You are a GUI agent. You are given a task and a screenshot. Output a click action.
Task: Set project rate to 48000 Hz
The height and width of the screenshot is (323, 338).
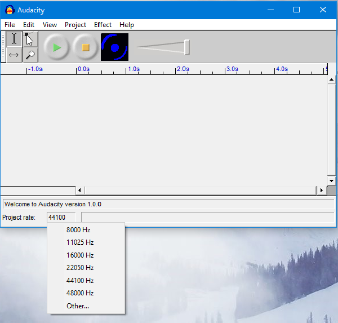point(80,293)
